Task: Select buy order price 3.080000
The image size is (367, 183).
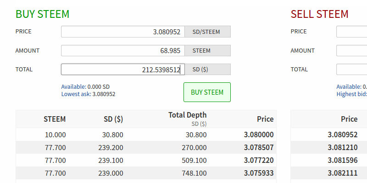Action: 259,135
